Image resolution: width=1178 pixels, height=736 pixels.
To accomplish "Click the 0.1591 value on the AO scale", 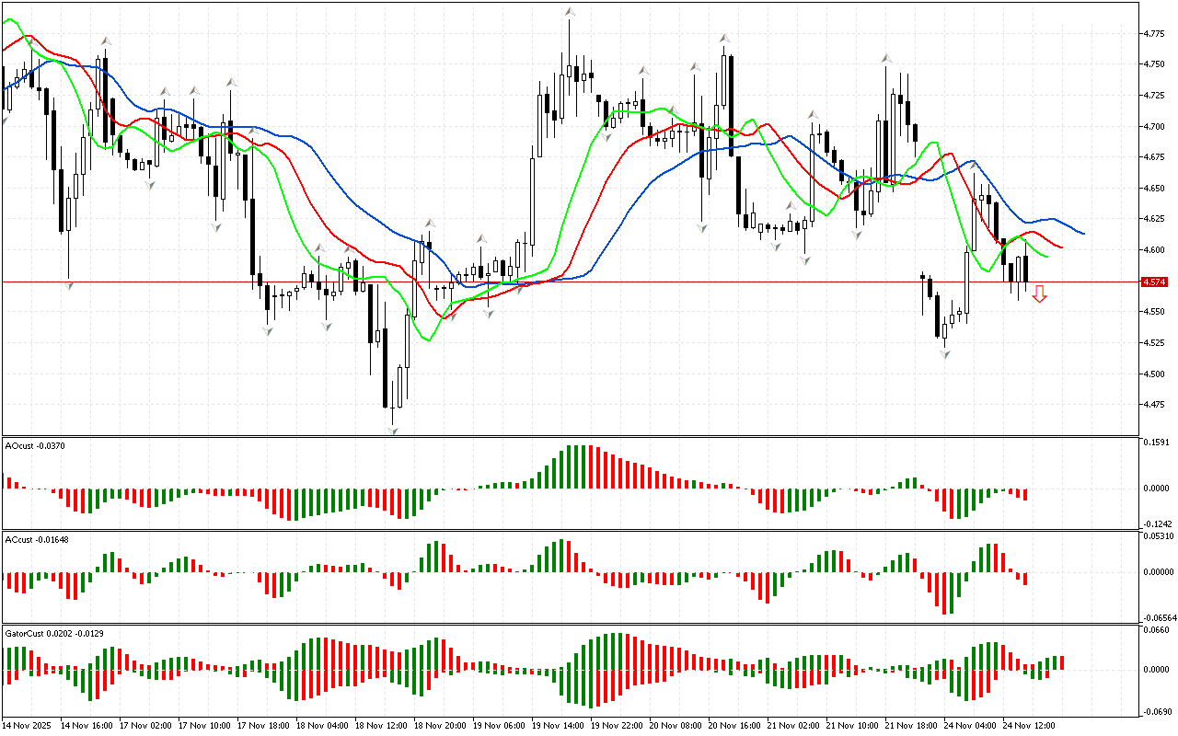I will [x=1156, y=443].
